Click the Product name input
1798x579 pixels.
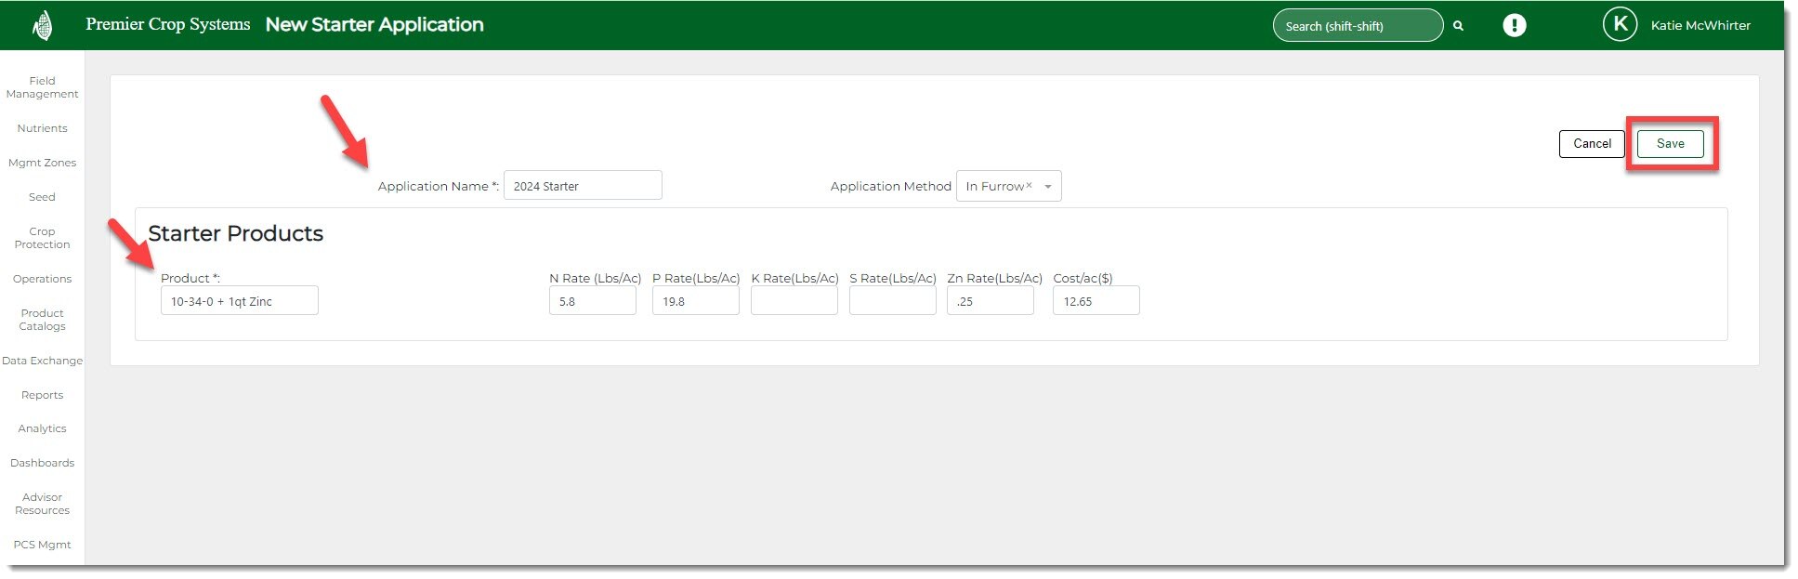pos(239,301)
